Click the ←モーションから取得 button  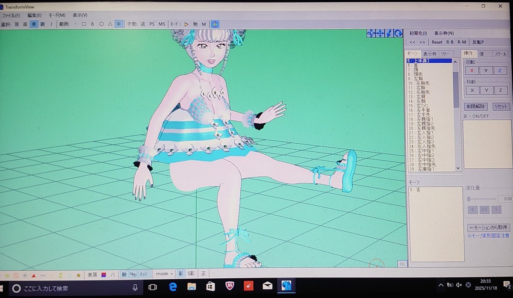(489, 227)
